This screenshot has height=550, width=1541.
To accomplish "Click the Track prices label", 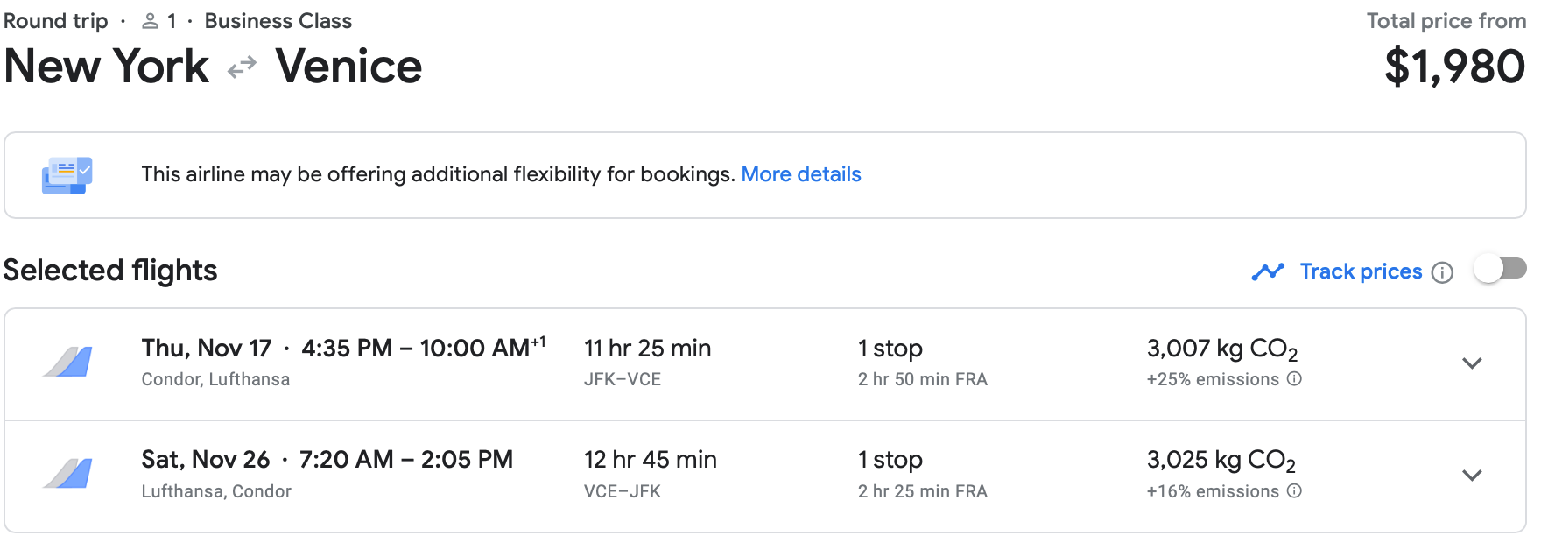I will [1361, 271].
